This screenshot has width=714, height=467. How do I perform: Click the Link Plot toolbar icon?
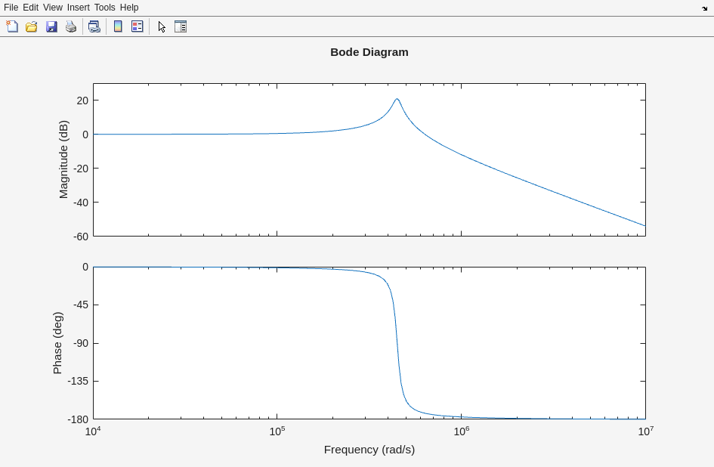pyautogui.click(x=94, y=26)
